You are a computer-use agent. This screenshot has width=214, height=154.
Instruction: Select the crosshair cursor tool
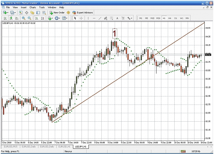click(81, 18)
